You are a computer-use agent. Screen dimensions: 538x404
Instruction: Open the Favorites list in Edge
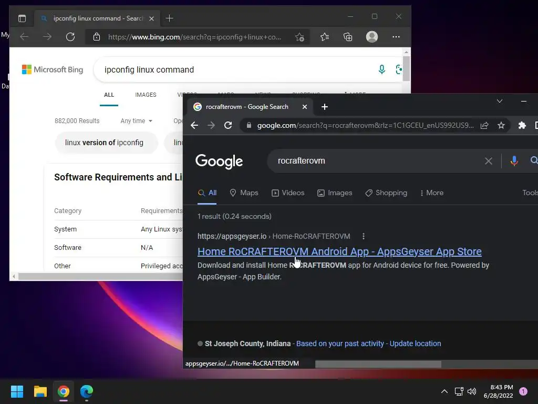coord(325,37)
